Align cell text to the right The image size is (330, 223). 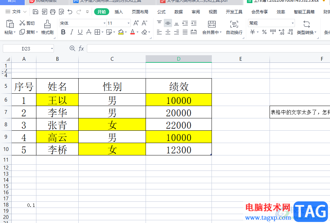click(177, 32)
